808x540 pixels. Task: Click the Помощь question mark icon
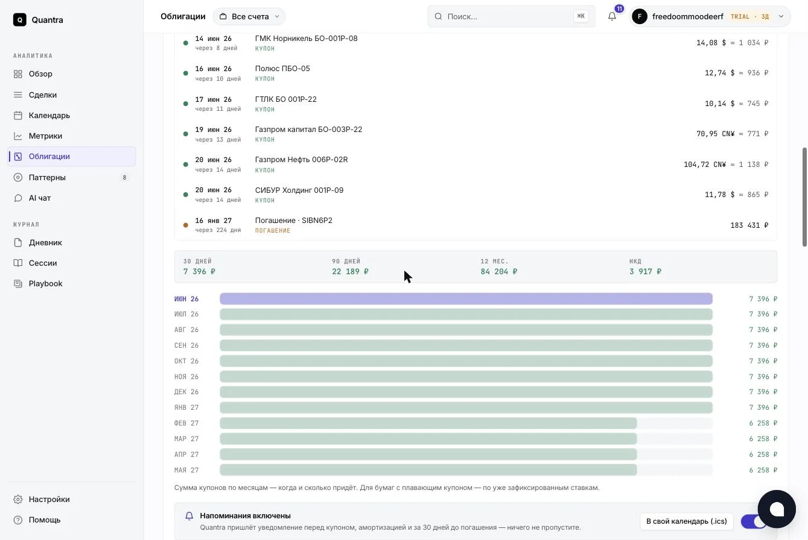[x=18, y=520]
